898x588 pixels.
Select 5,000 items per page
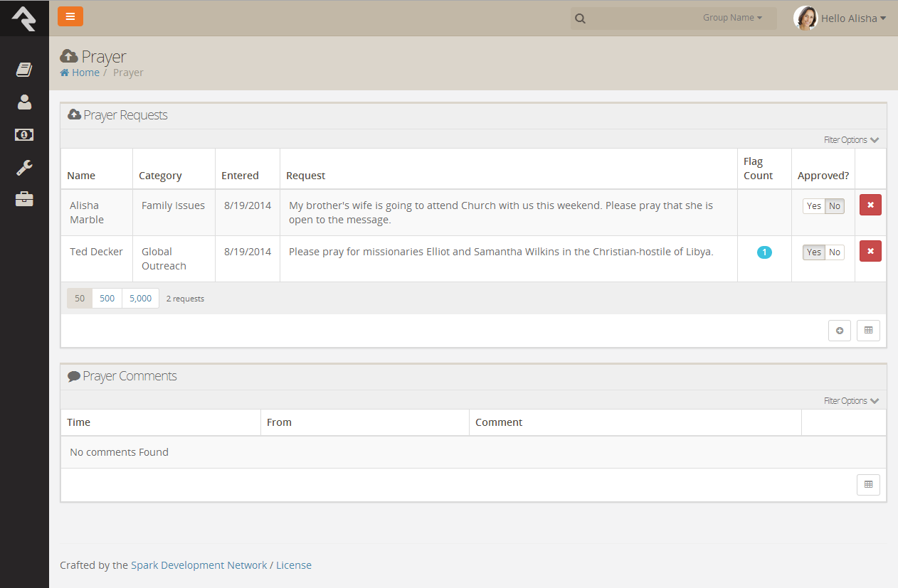coord(140,298)
